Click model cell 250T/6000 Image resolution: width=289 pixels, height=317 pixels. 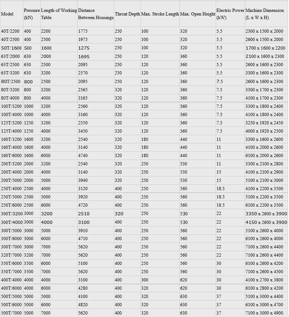click(x=12, y=205)
